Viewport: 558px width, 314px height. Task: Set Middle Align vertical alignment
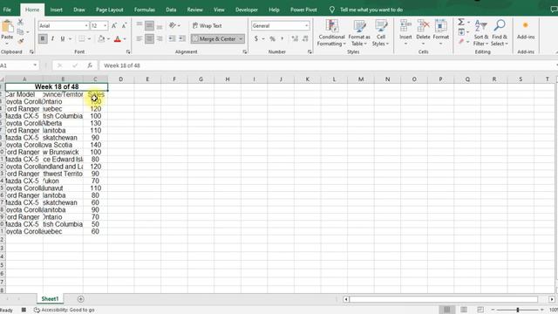[149, 25]
